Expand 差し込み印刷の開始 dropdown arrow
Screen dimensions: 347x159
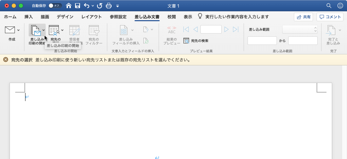tap(44, 30)
